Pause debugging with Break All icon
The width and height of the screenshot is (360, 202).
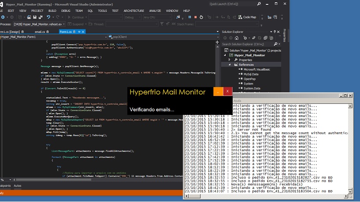pyautogui.click(x=190, y=17)
